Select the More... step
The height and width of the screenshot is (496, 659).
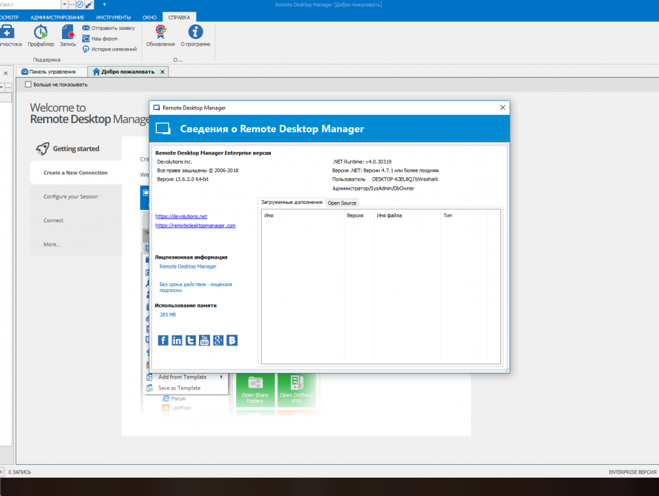pos(76,244)
